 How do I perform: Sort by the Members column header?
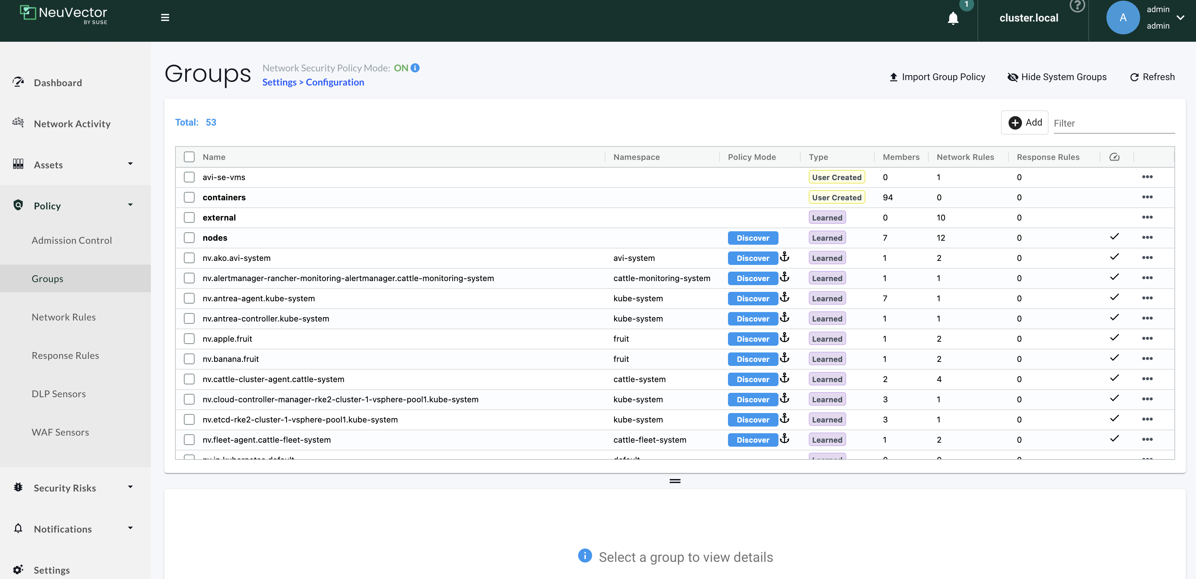tap(901, 157)
